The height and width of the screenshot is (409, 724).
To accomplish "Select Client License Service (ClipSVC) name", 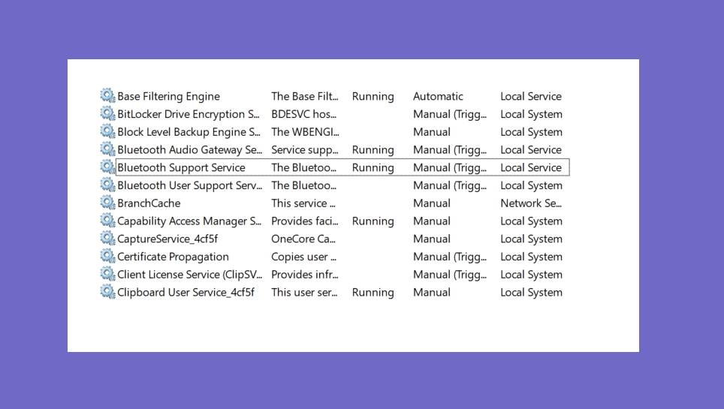I will coord(190,275).
